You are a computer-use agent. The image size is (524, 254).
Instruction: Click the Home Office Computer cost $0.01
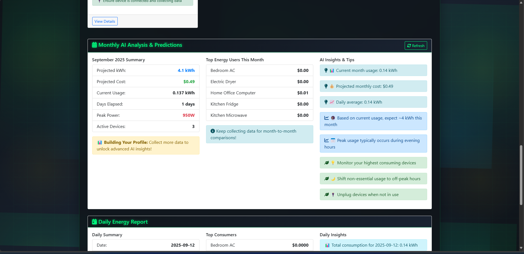coord(303,93)
